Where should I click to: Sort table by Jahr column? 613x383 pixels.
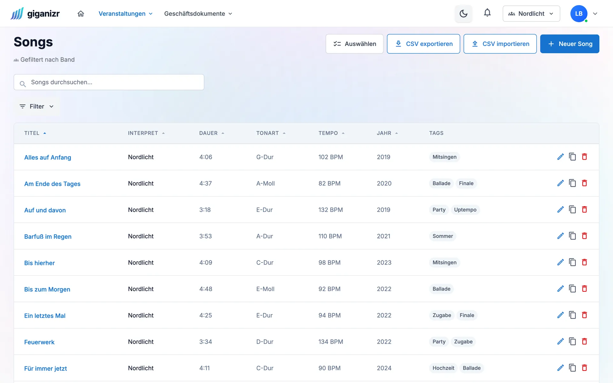387,133
